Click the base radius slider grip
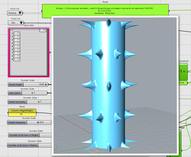 coord(32,93)
